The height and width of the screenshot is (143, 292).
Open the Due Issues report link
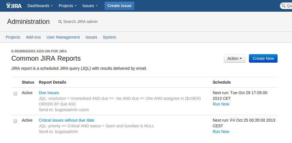[x=49, y=93]
